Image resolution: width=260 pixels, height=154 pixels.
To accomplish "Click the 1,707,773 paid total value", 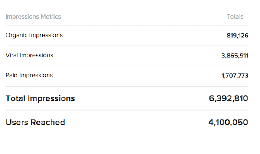I will pos(235,76).
